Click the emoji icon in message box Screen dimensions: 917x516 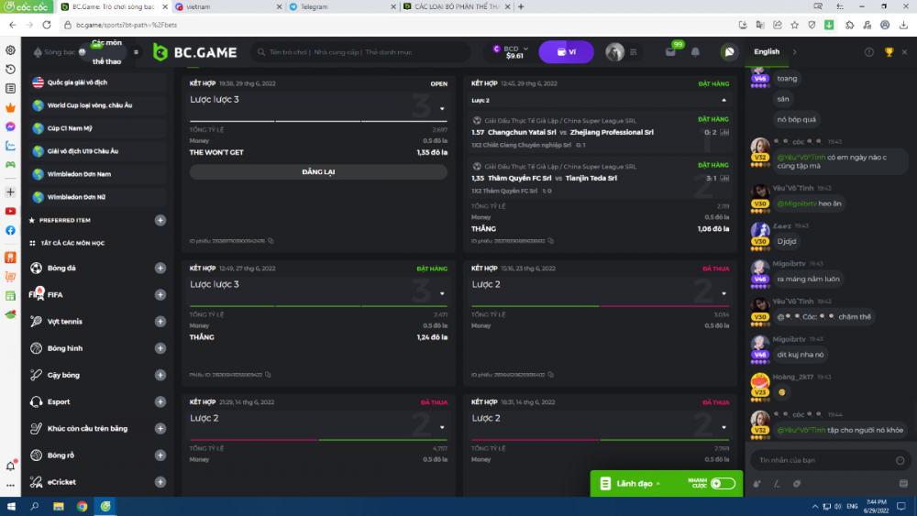901,460
